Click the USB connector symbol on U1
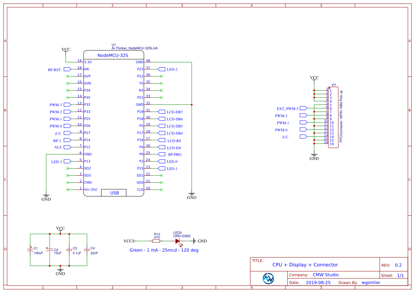The width and height of the screenshot is (415, 293). click(114, 192)
